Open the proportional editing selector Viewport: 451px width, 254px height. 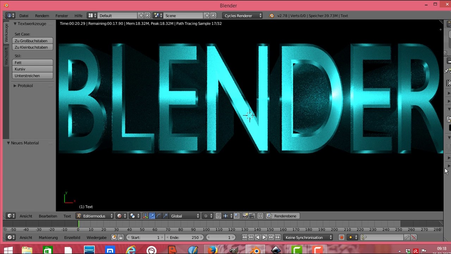208,216
